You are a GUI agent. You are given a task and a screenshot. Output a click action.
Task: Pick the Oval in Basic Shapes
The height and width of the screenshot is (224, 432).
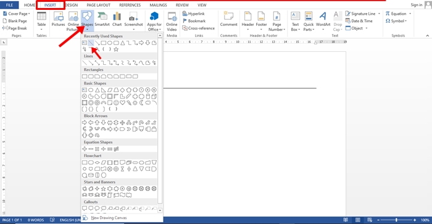(91, 90)
